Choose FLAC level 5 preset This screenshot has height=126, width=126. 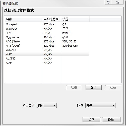(47, 33)
